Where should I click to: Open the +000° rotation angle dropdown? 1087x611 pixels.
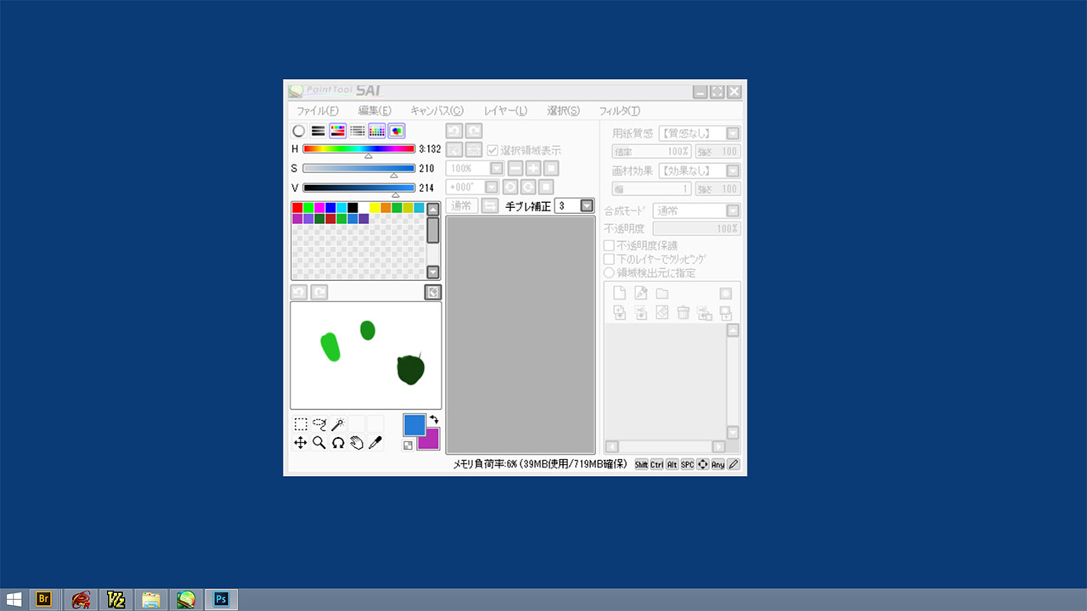492,187
